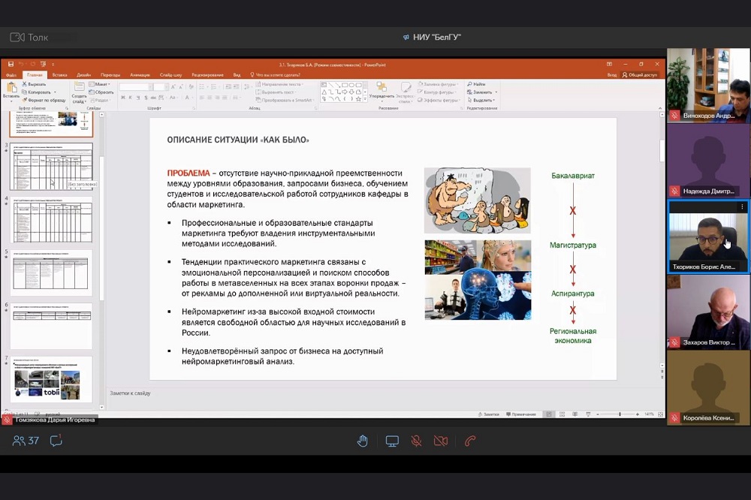Open the chat messages icon

56,441
